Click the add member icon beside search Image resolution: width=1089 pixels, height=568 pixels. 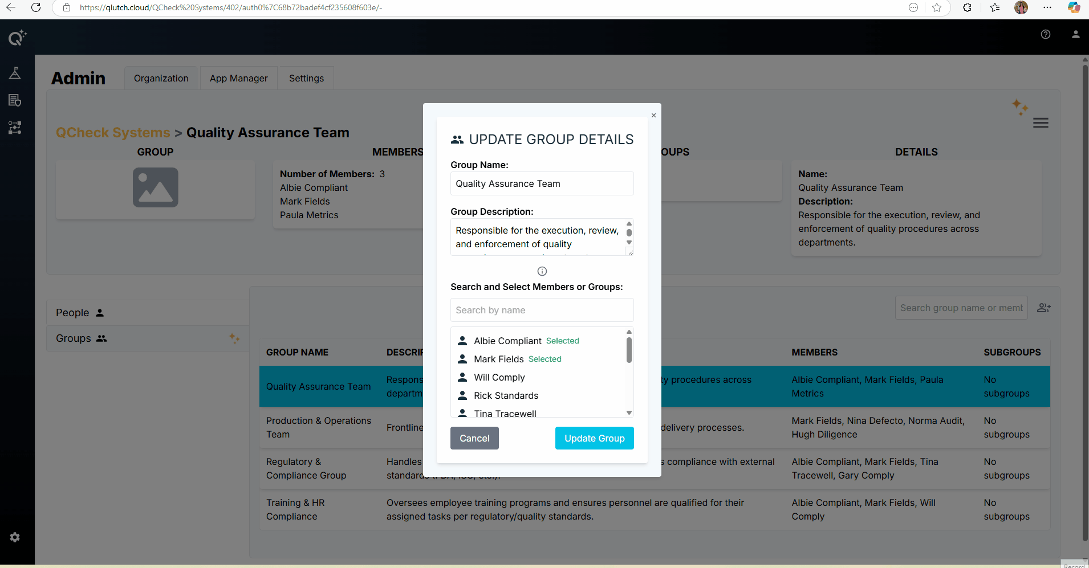1043,308
